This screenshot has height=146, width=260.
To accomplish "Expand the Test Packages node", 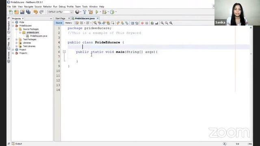I will click(x=16, y=39).
